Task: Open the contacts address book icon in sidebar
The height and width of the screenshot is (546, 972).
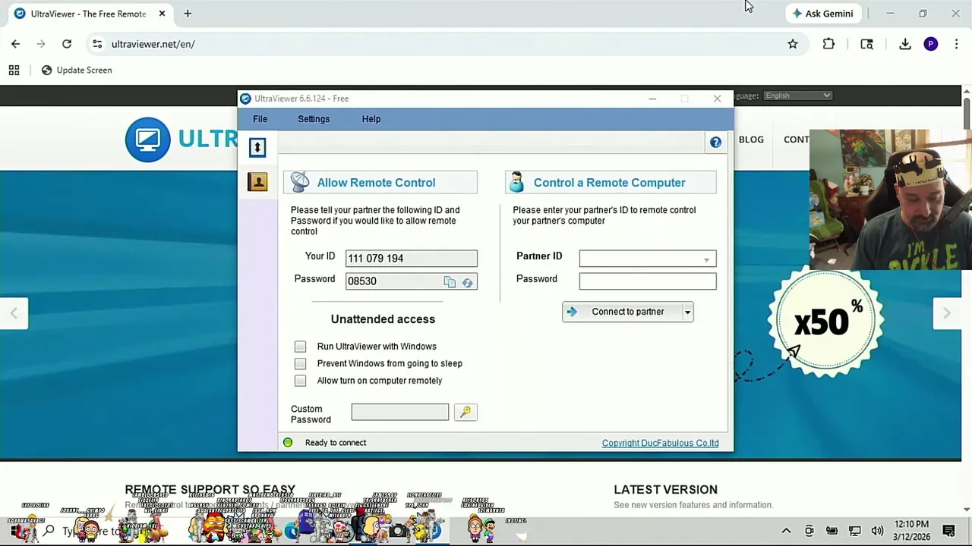Action: click(257, 182)
